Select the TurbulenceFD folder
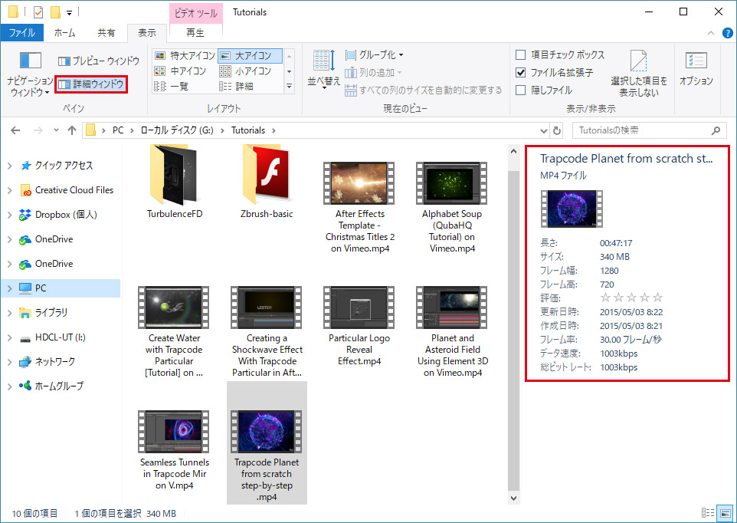The width and height of the screenshot is (737, 523). point(175,182)
